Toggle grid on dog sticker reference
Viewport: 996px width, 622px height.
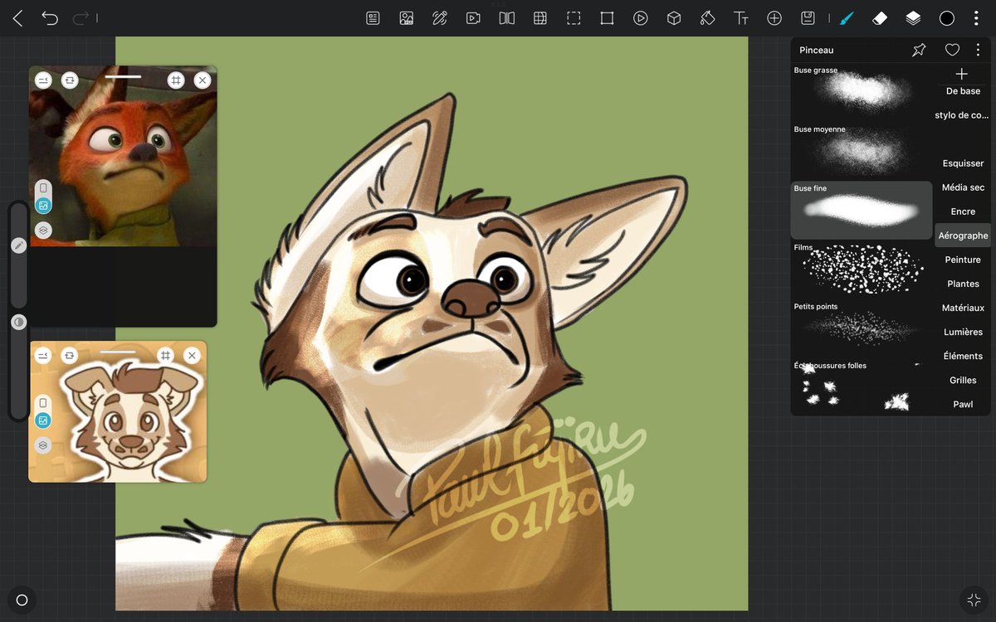[165, 355]
